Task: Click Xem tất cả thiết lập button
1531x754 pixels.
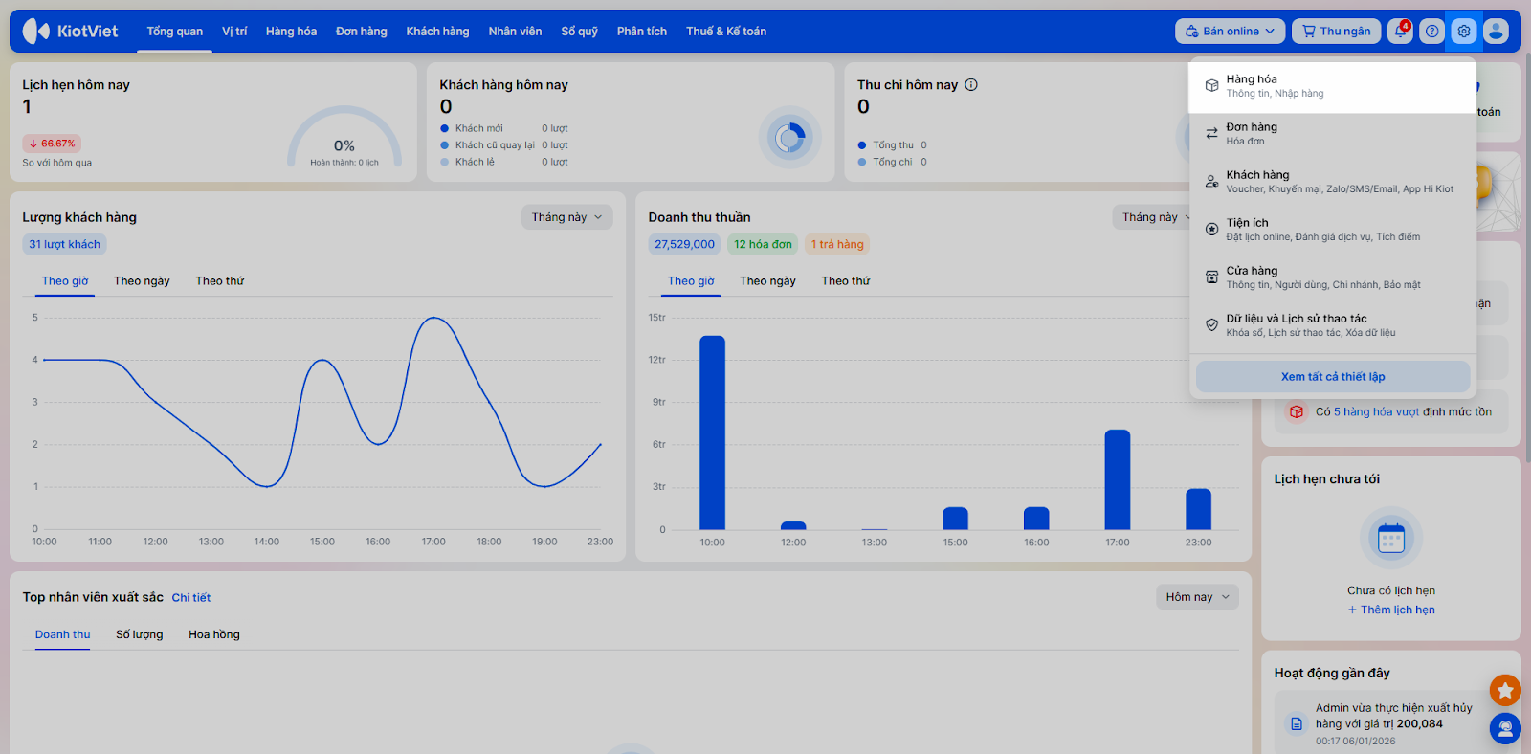Action: tap(1332, 377)
